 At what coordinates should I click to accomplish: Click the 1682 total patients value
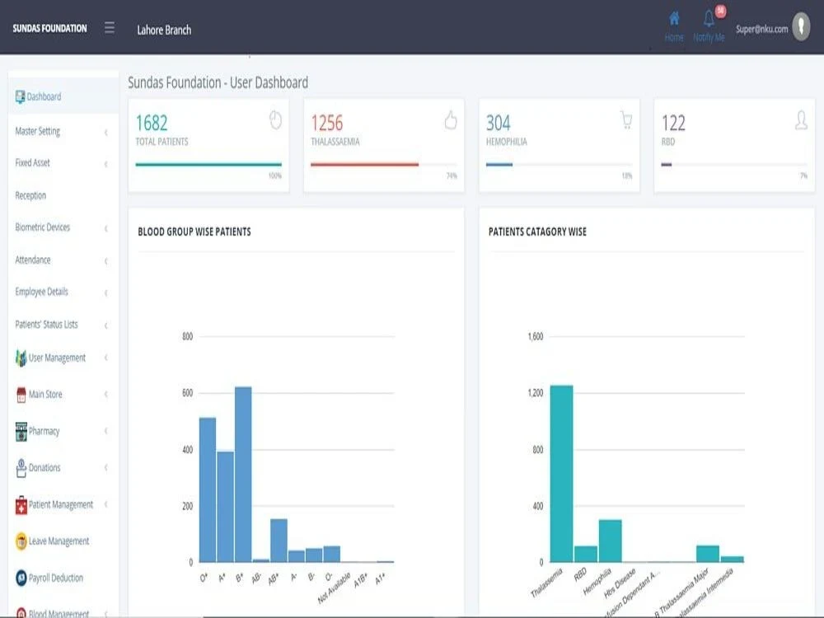click(x=152, y=123)
